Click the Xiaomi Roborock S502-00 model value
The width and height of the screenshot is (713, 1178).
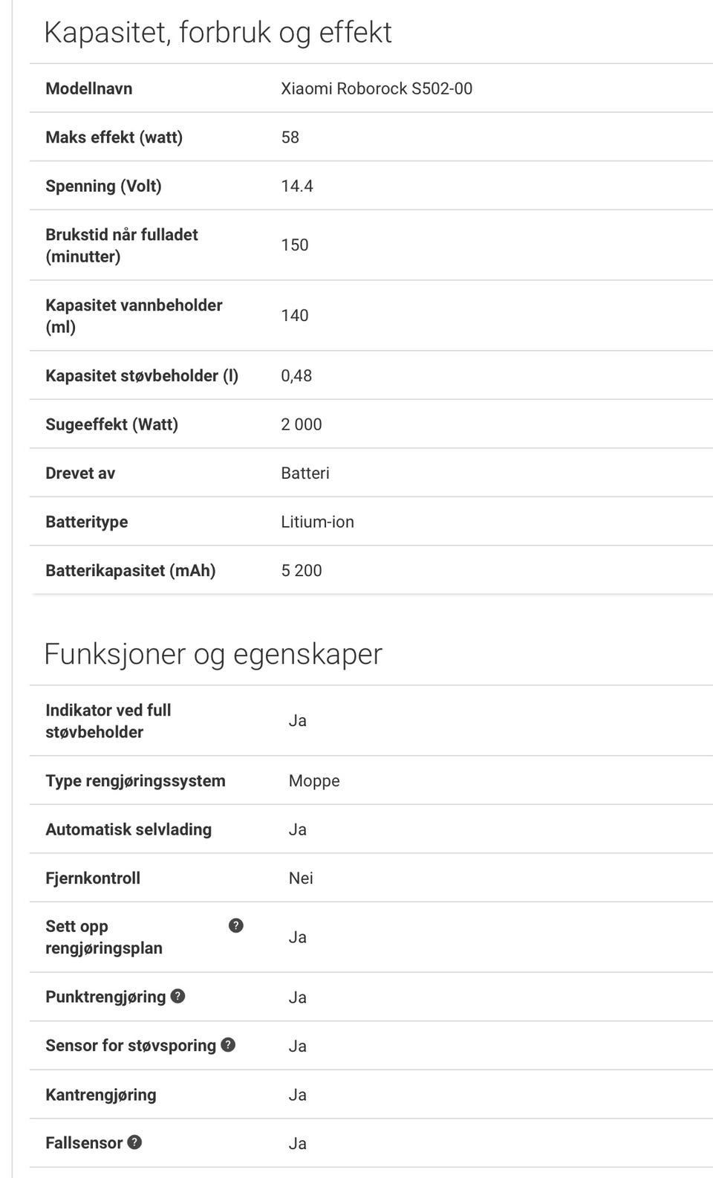pyautogui.click(x=377, y=88)
